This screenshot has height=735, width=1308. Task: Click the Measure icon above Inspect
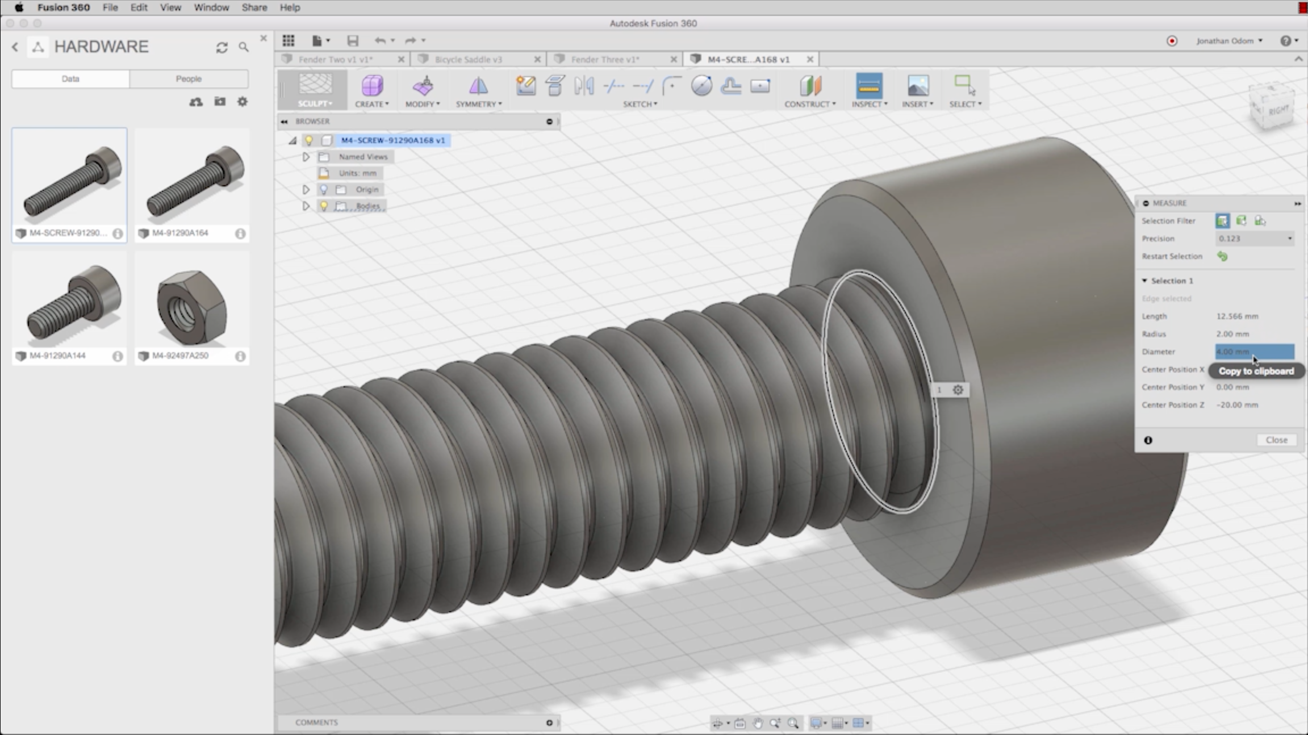pyautogui.click(x=868, y=86)
